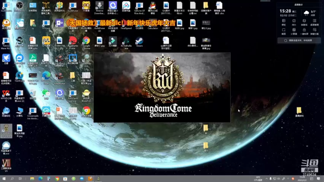Open the notification center icon
Screen dimensions: 324x182
pyautogui.click(x=318, y=179)
